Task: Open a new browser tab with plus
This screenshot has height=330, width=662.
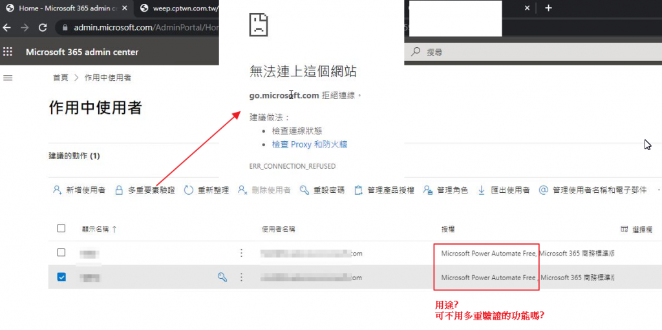Action: click(x=548, y=8)
